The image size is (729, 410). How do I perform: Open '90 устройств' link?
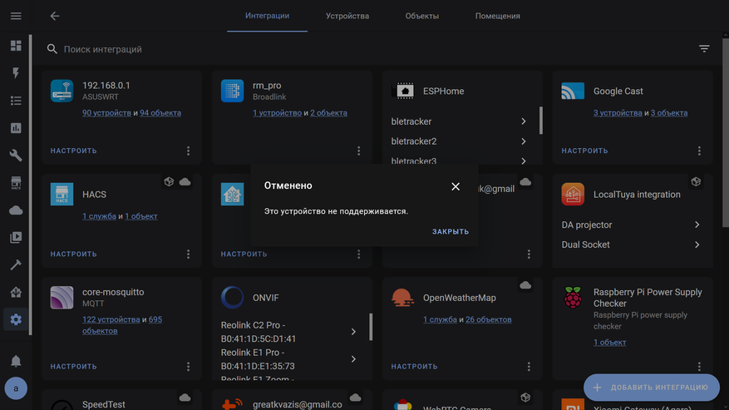106,113
